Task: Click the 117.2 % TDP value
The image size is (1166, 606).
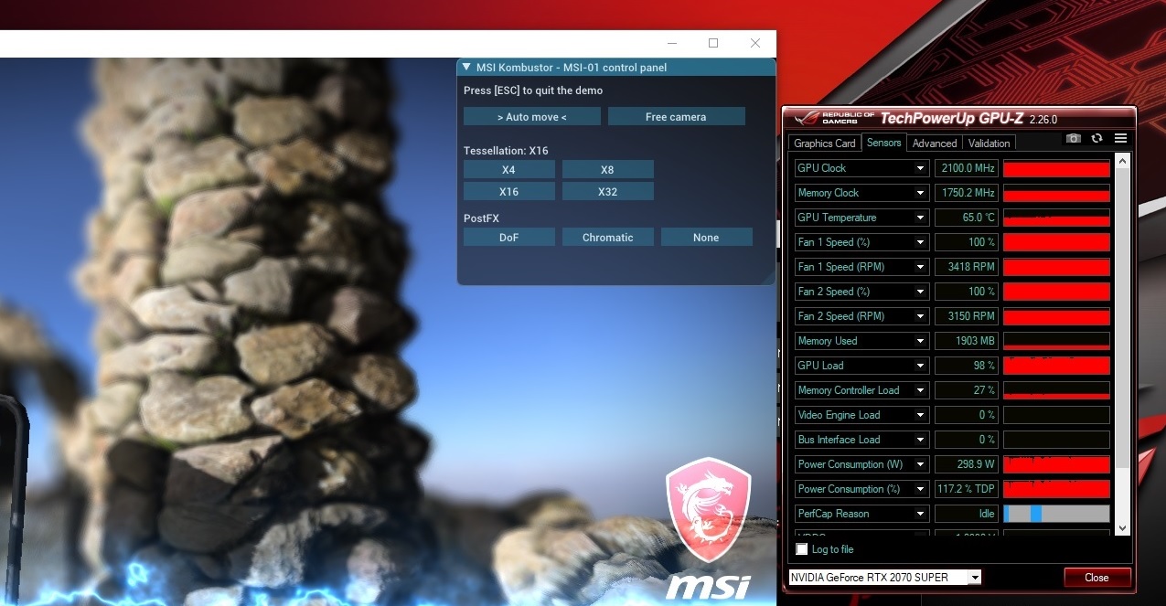Action: point(966,489)
